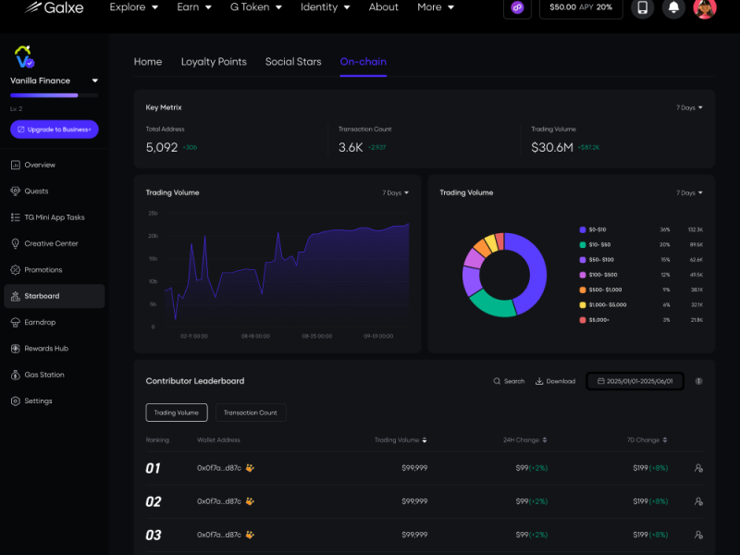Open rank 01 wallet address 0x0f7a..d87c

219,468
